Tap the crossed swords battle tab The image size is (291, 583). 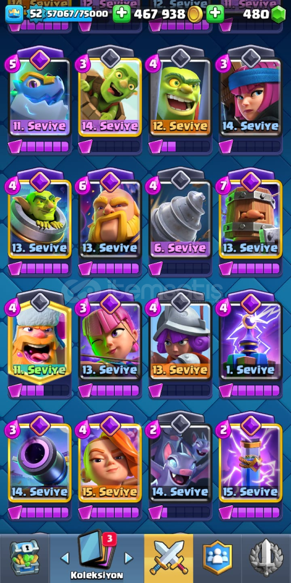pyautogui.click(x=169, y=558)
